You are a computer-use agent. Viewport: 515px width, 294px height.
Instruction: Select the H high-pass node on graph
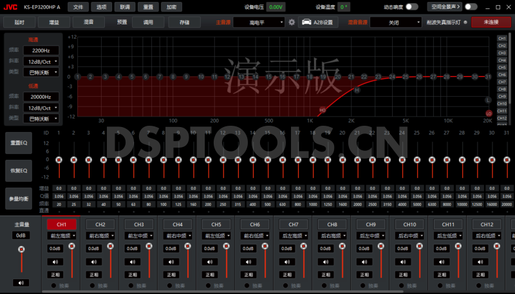pyautogui.click(x=357, y=90)
